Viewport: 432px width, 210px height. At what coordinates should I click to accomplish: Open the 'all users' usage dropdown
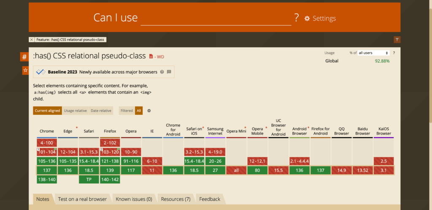point(373,53)
